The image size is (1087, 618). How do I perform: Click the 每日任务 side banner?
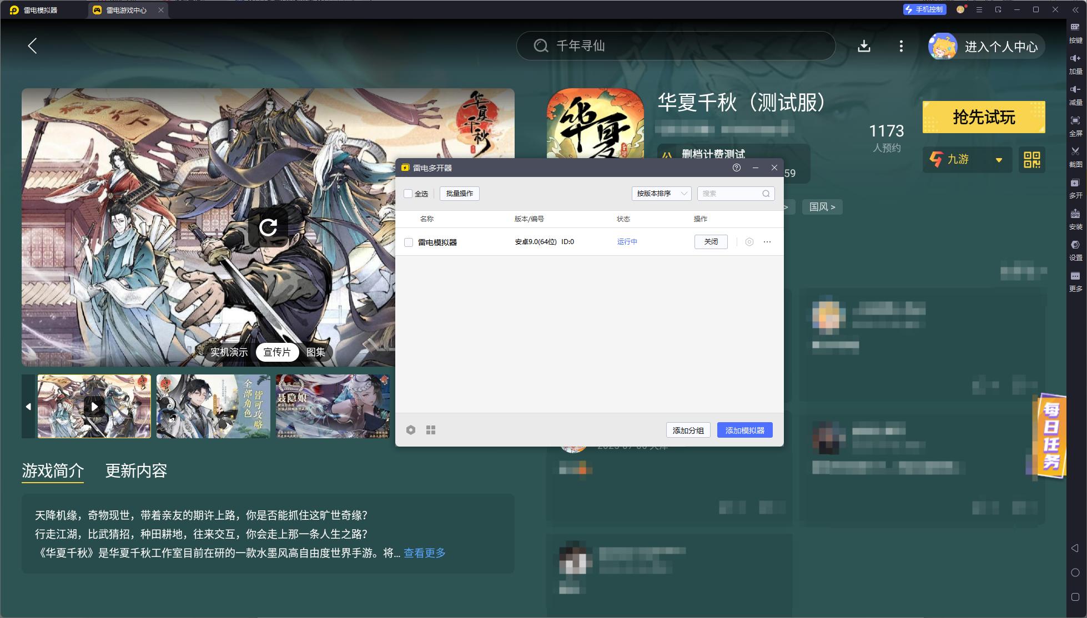point(1051,436)
